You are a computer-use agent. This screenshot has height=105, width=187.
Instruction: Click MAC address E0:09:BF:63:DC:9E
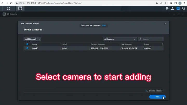[x=129, y=48]
